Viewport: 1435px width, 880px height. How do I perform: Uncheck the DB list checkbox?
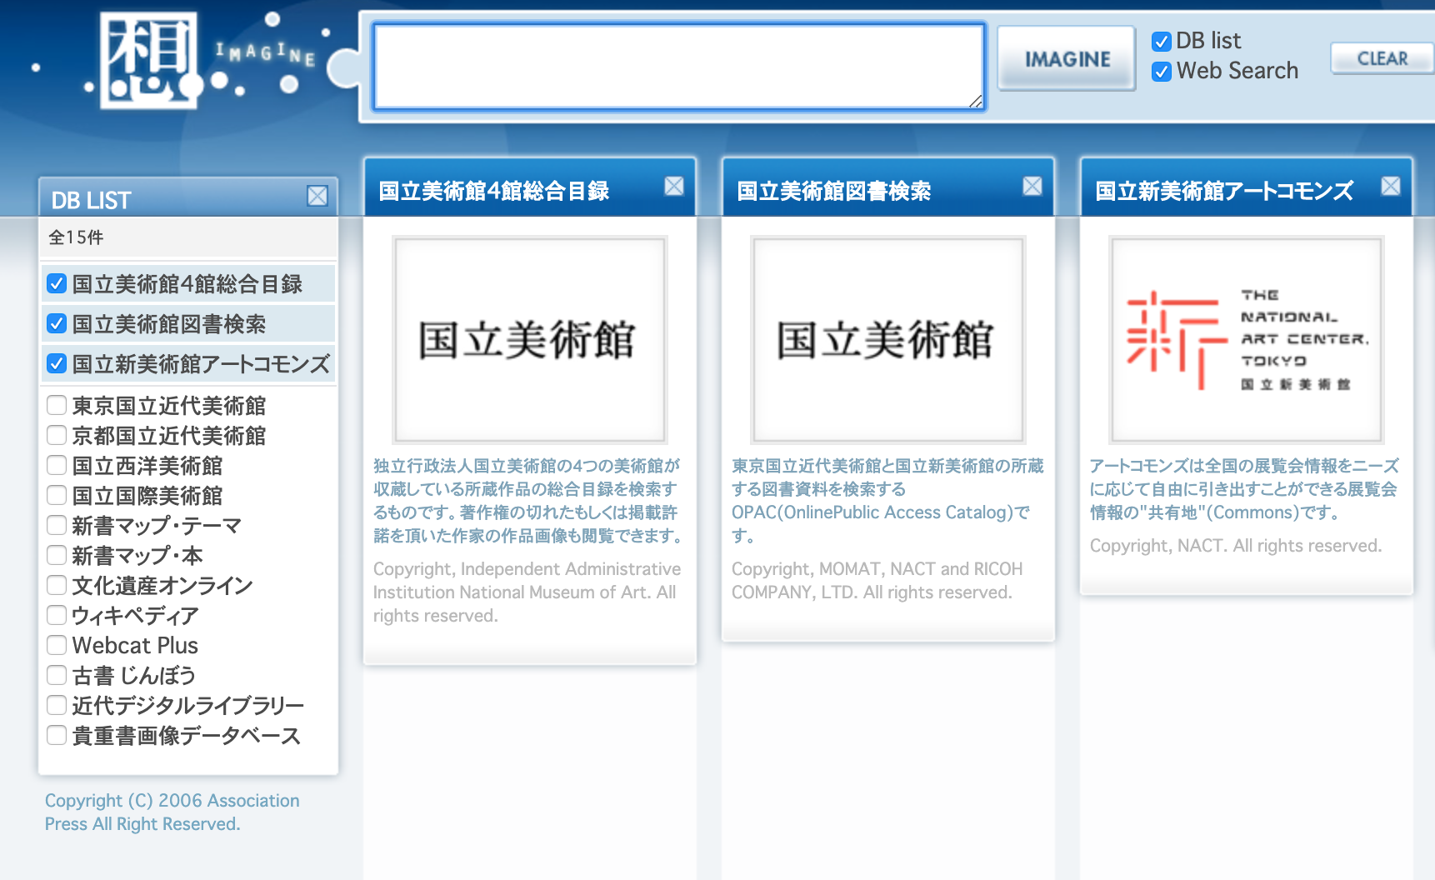click(1162, 41)
